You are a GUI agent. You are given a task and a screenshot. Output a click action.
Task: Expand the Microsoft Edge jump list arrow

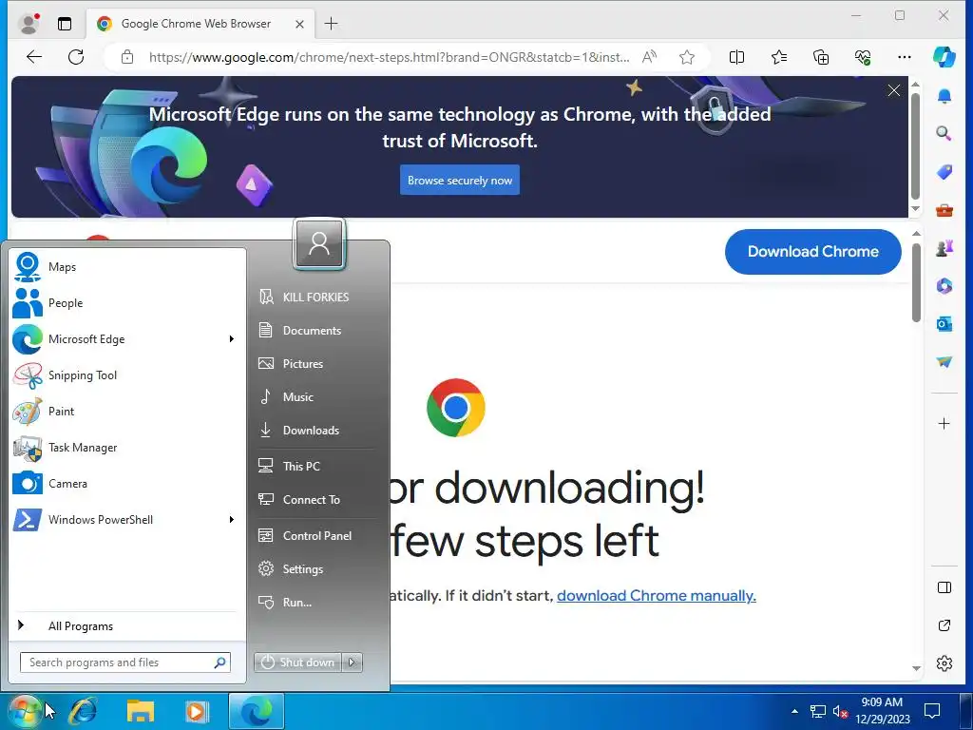pyautogui.click(x=232, y=339)
